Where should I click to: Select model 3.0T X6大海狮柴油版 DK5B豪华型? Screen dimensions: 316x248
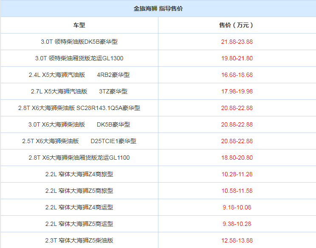pyautogui.click(x=79, y=124)
